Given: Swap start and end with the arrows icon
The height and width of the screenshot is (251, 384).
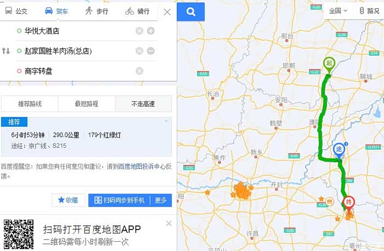Looking at the screenshot, I should tap(7, 51).
